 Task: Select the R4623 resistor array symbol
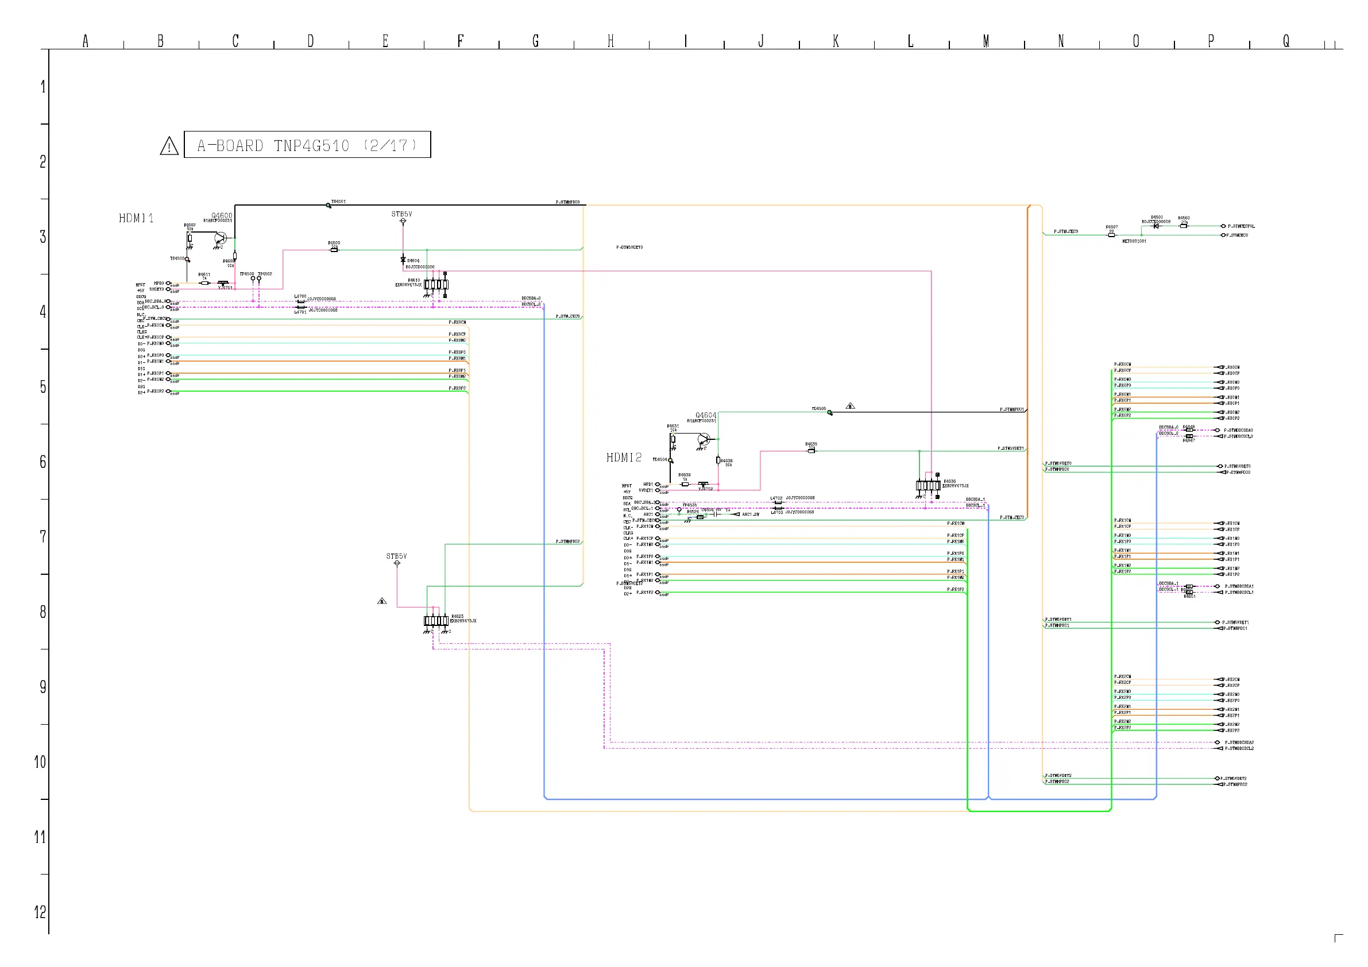(x=435, y=621)
